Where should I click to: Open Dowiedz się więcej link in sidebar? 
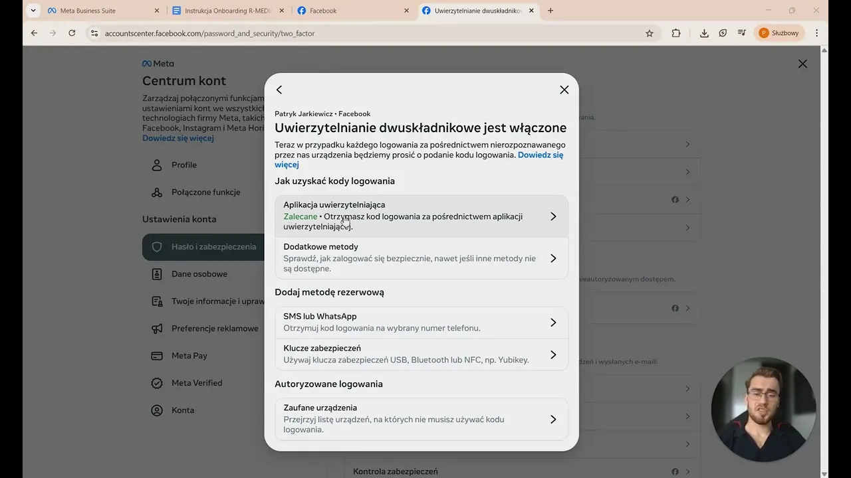coord(178,138)
